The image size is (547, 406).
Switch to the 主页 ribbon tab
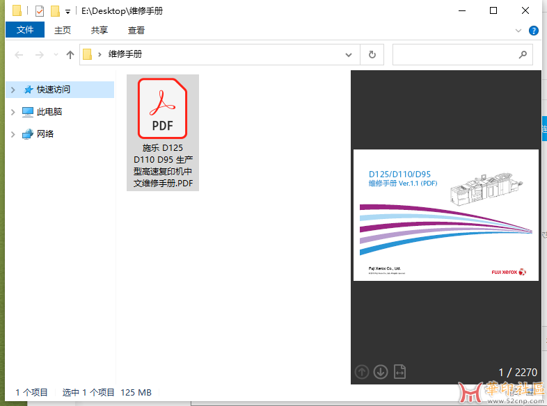point(63,31)
